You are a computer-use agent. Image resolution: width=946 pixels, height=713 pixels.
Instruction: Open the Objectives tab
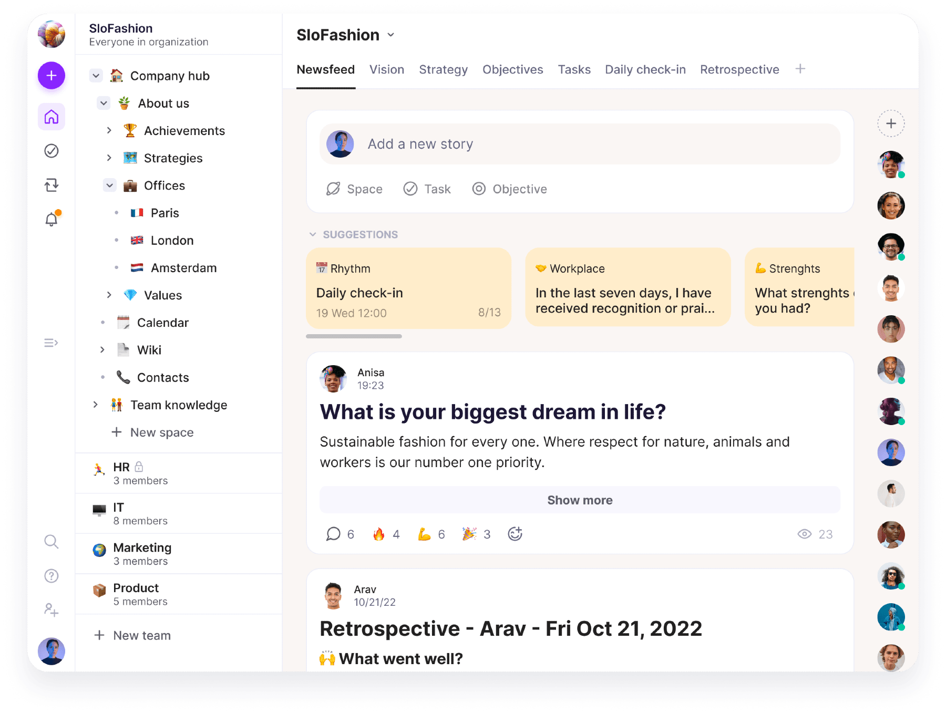512,69
